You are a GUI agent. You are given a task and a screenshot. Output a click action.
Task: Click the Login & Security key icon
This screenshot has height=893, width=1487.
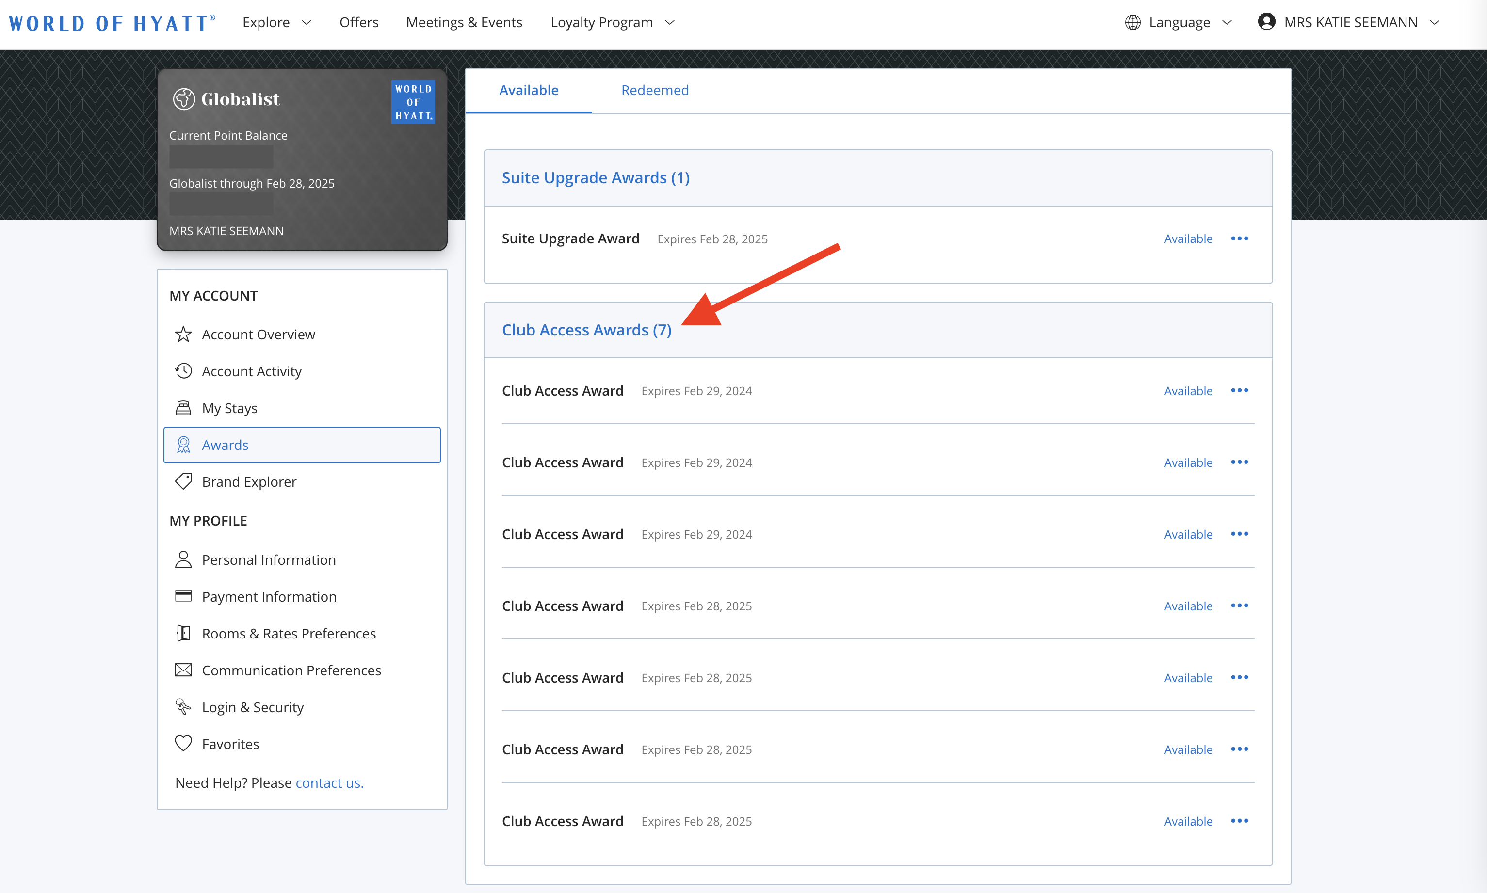click(183, 706)
